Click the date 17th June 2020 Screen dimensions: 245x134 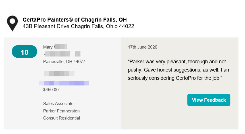pos(142,47)
